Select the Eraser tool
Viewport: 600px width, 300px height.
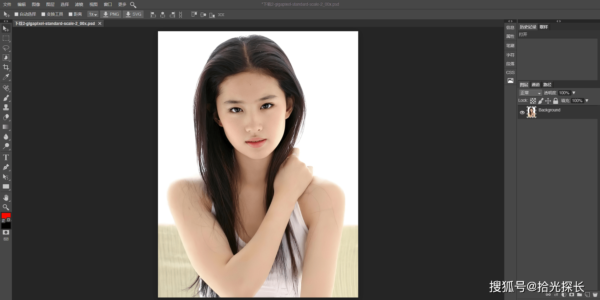6,117
